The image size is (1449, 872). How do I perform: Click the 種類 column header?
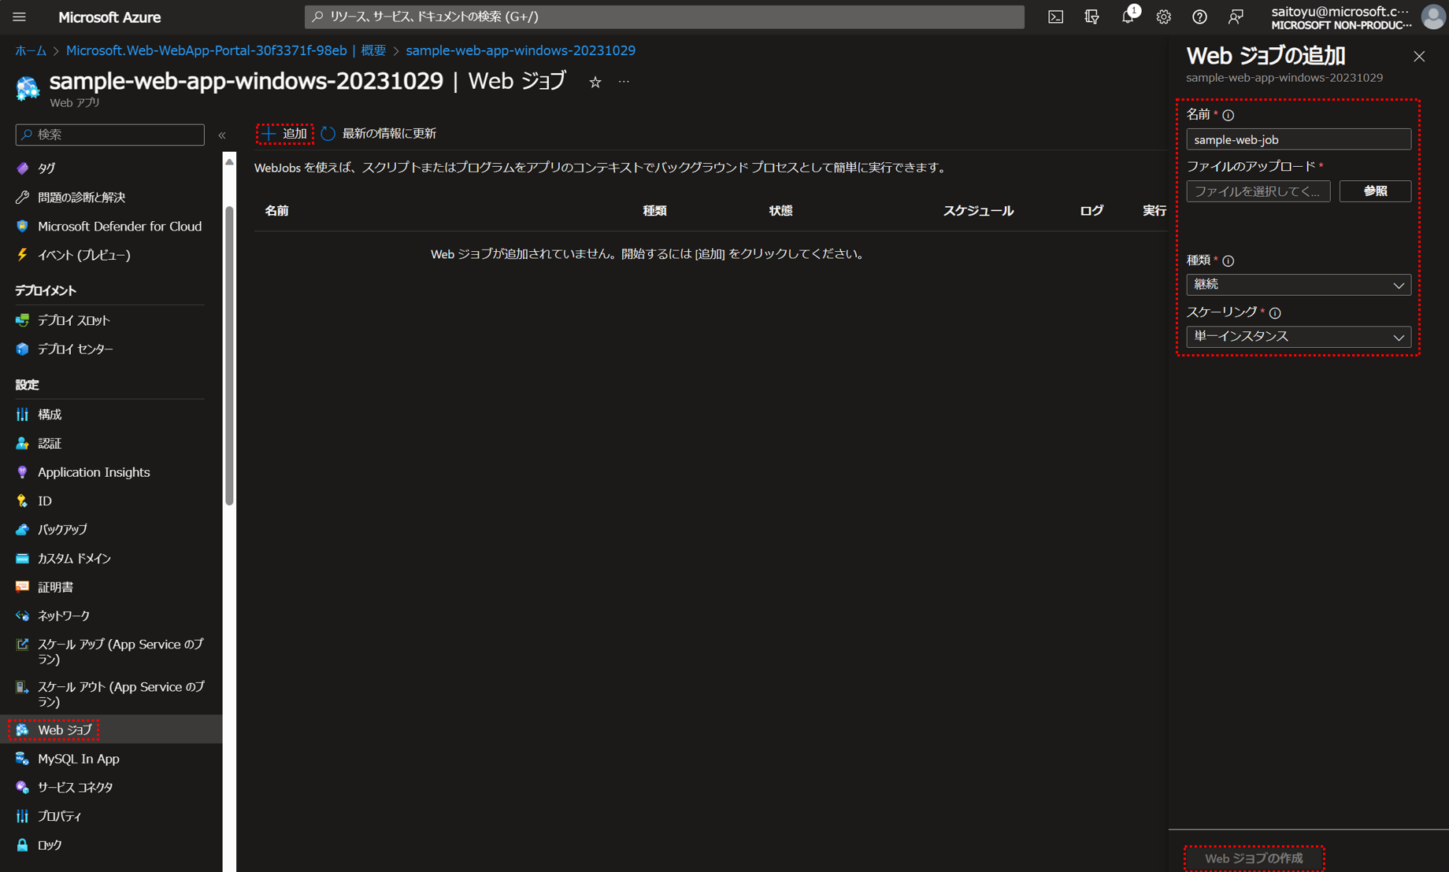point(654,211)
